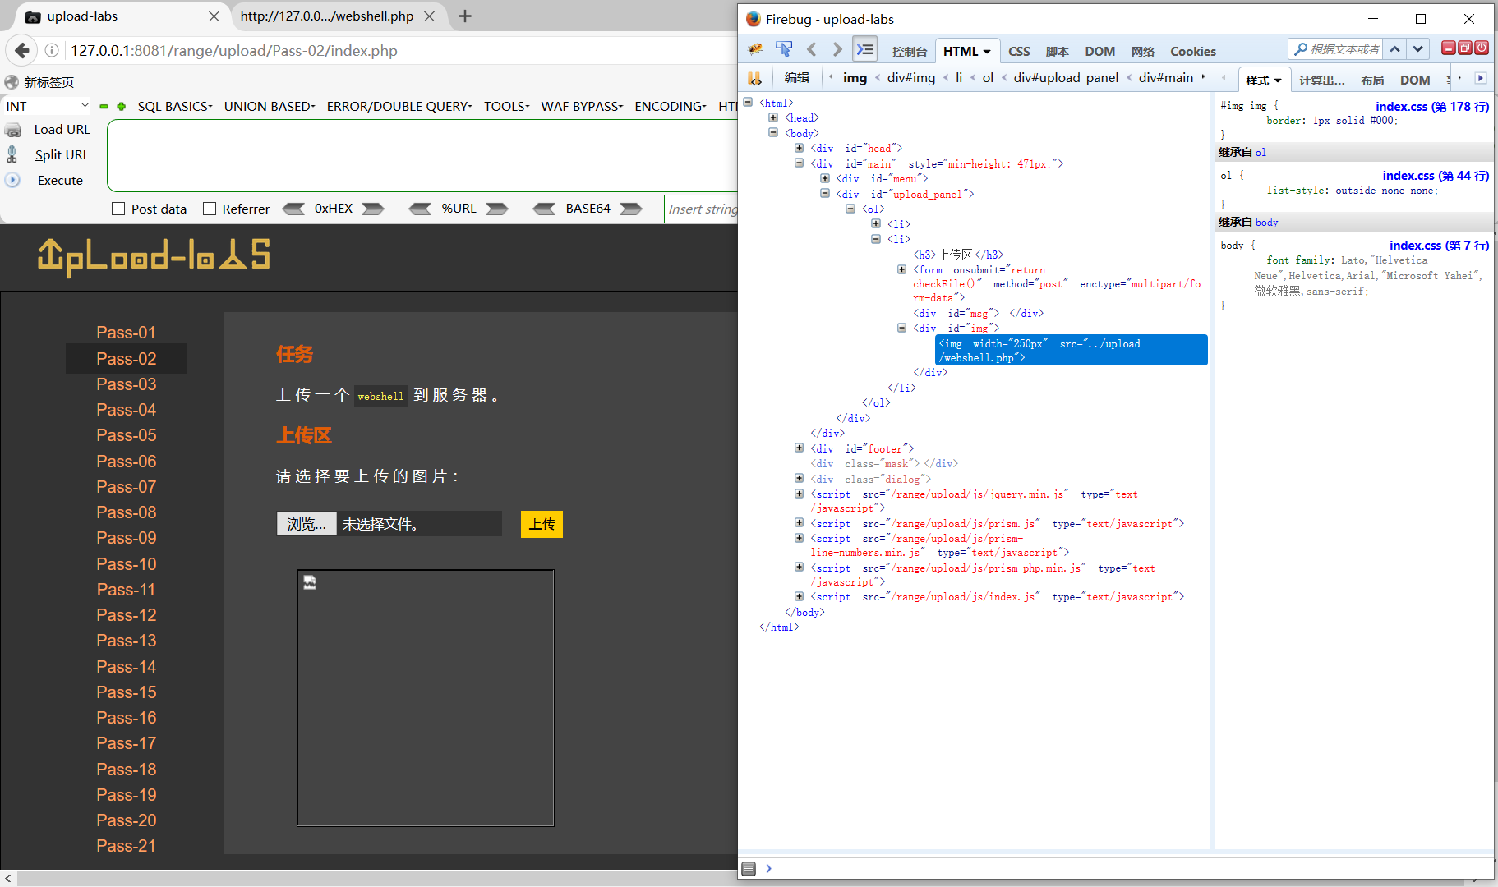Close the upload-labs browser tab

click(214, 16)
